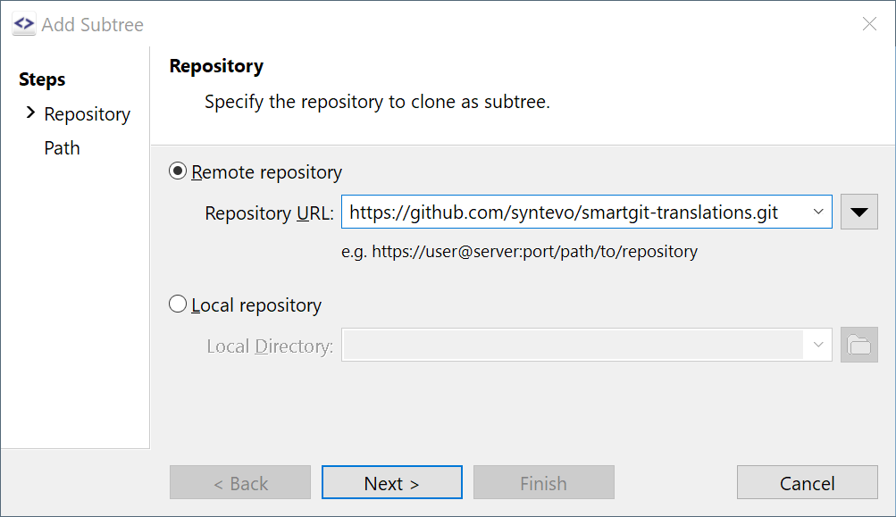This screenshot has height=517, width=896.
Task: Click the disabled Back button
Action: [x=239, y=482]
